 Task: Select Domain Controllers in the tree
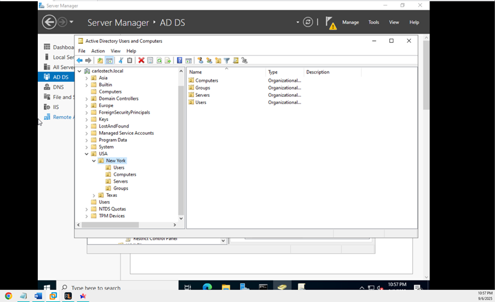pyautogui.click(x=118, y=99)
